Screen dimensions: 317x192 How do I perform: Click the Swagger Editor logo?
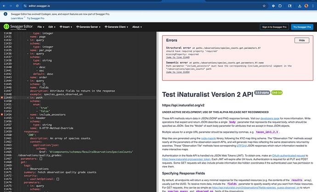click(x=18, y=27)
